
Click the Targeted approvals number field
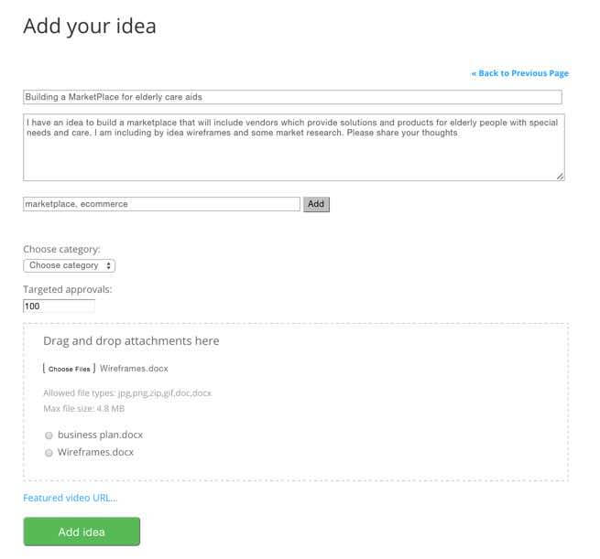pyautogui.click(x=59, y=306)
